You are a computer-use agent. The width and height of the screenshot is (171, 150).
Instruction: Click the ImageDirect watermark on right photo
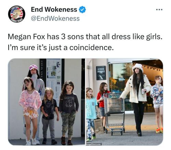pyautogui.click(x=94, y=144)
